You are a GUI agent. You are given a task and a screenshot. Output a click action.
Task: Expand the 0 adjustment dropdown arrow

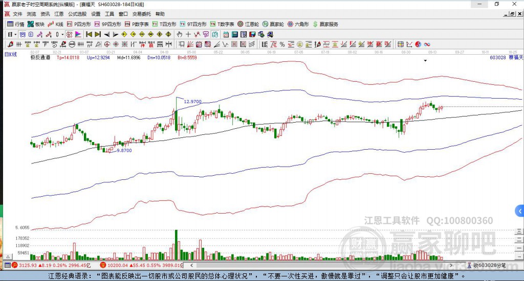click(x=62, y=34)
